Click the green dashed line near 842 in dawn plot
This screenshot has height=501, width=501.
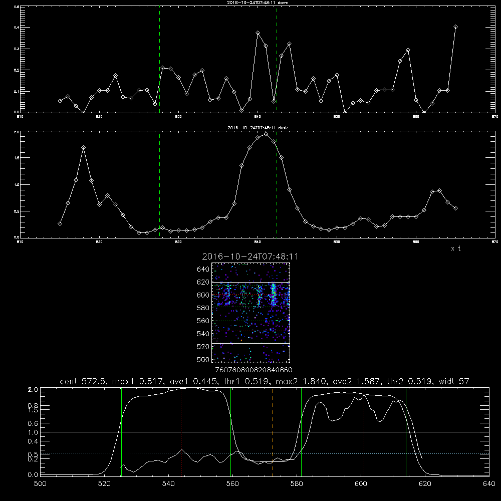(277, 59)
